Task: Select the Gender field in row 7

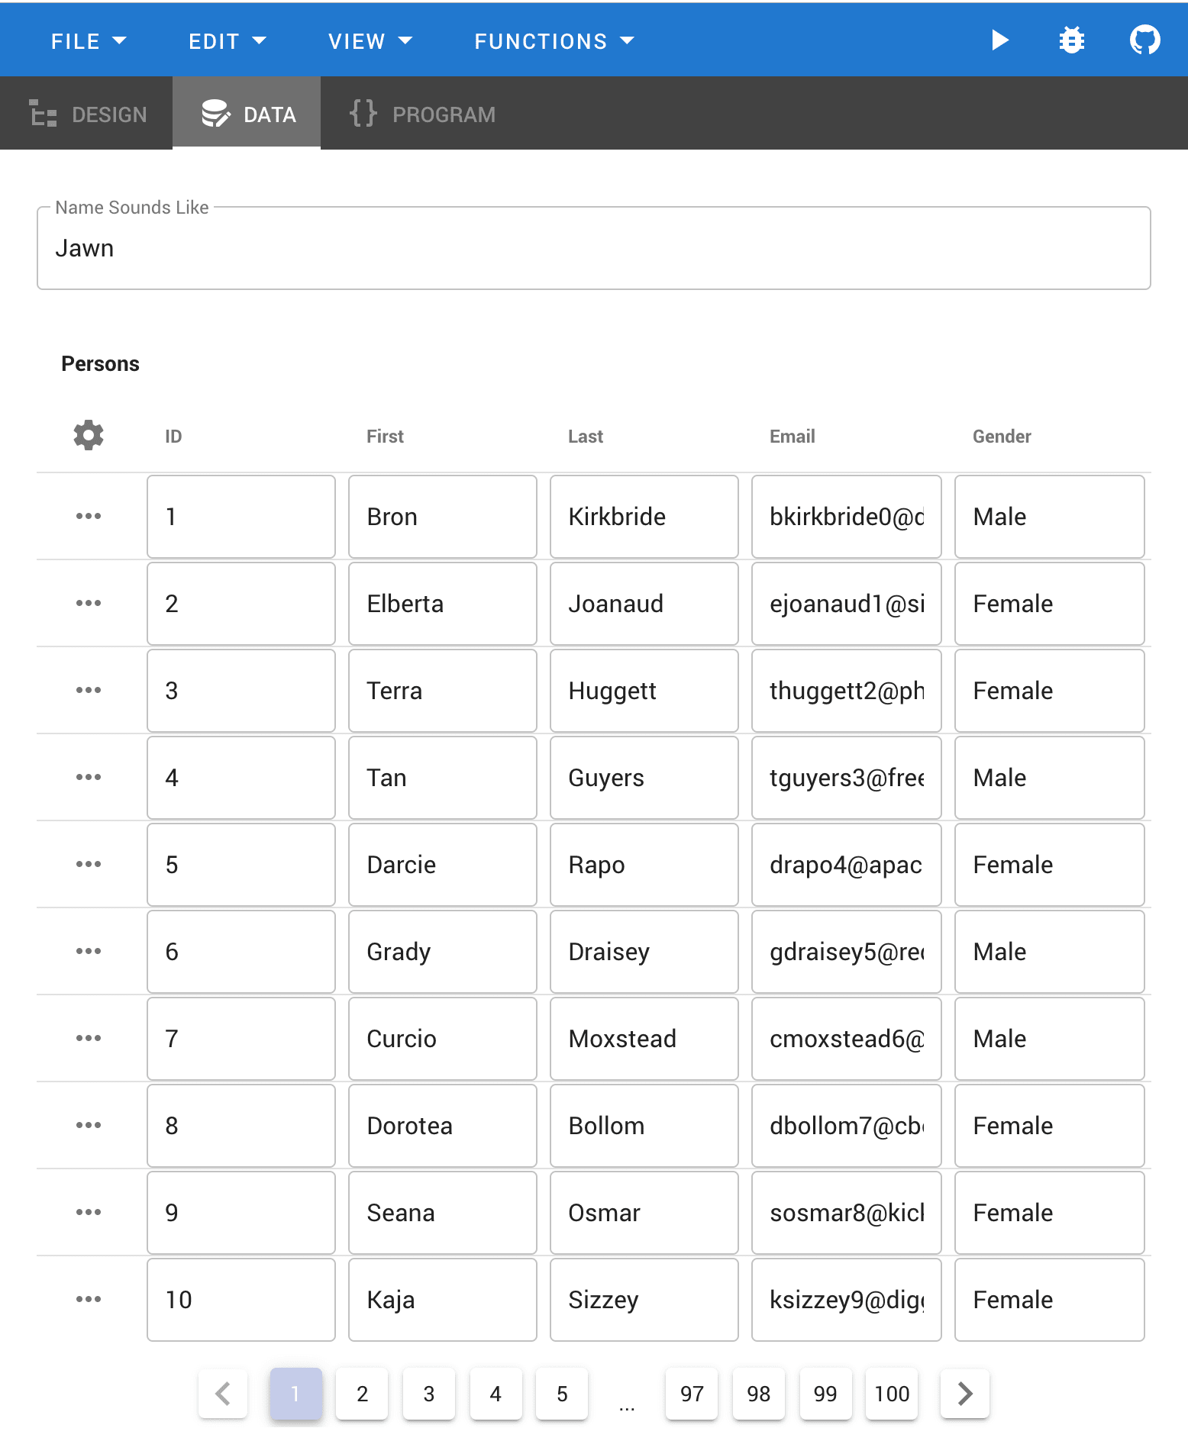Action: pos(1050,1039)
